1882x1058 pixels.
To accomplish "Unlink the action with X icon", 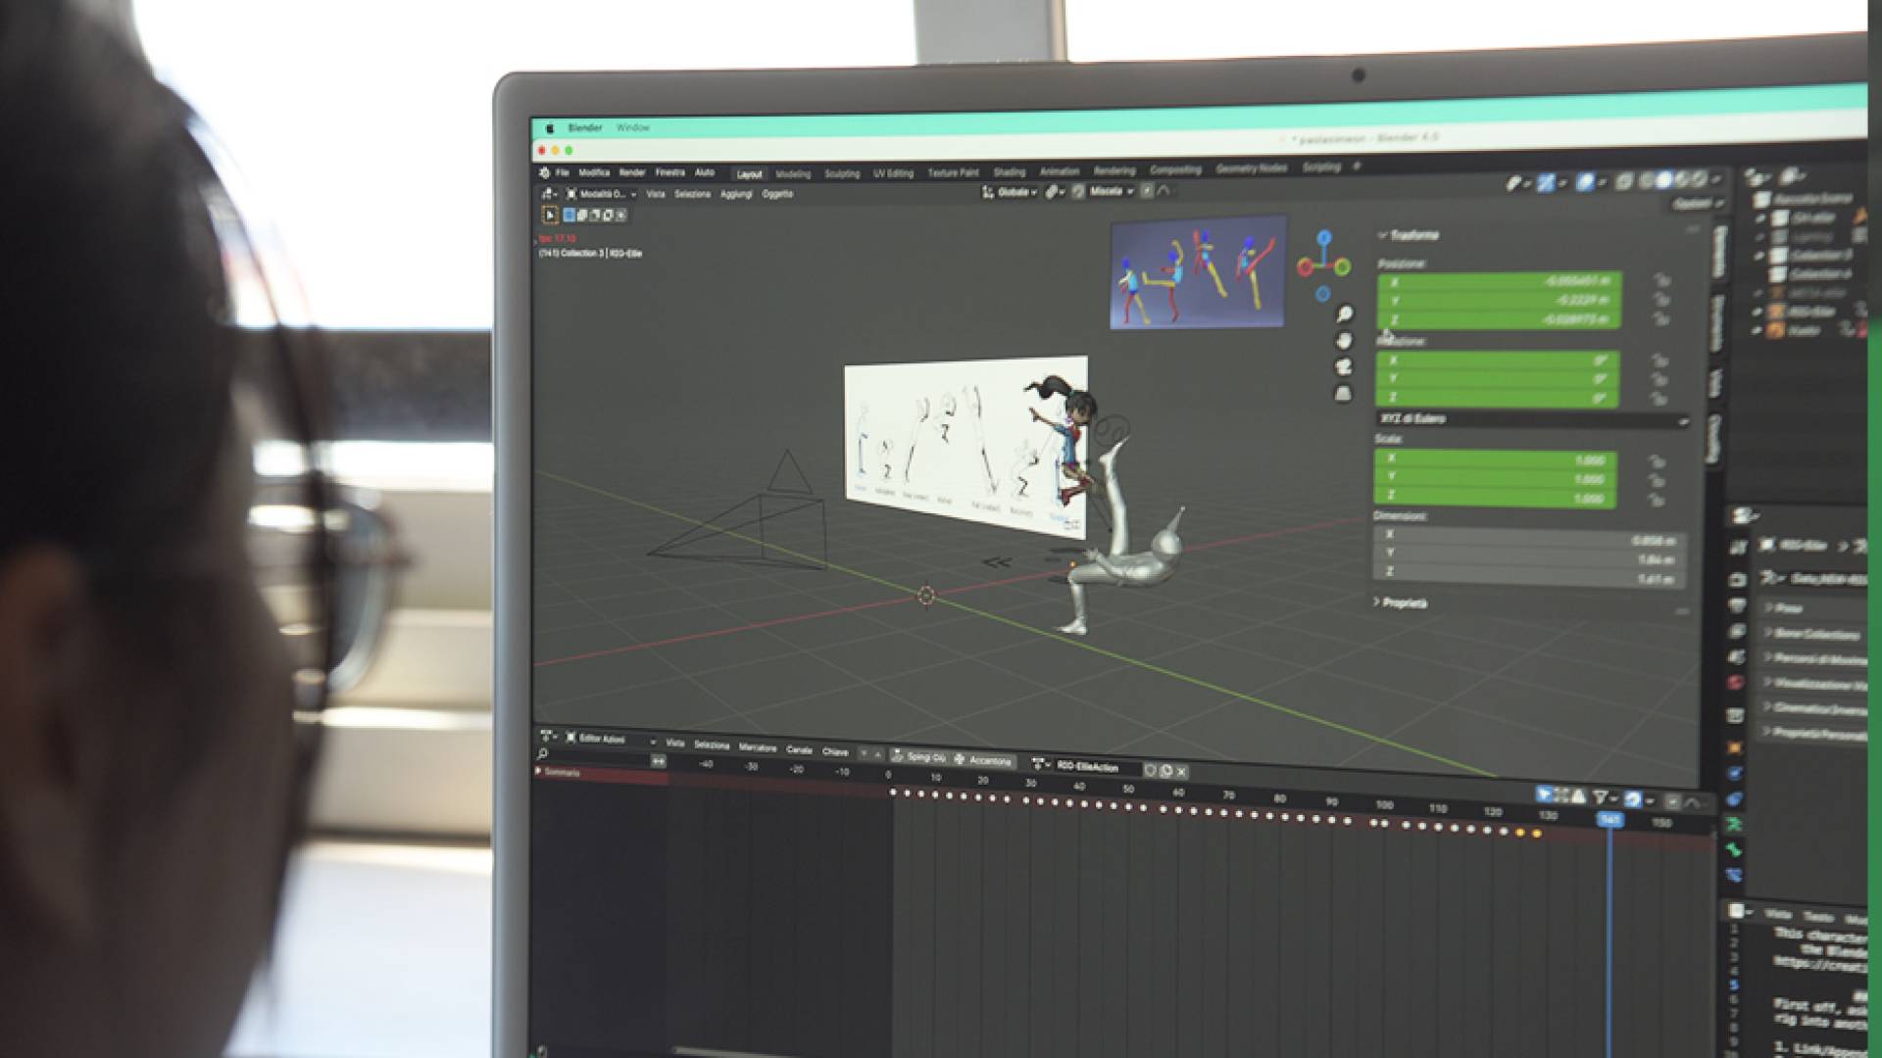I will 1181,771.
